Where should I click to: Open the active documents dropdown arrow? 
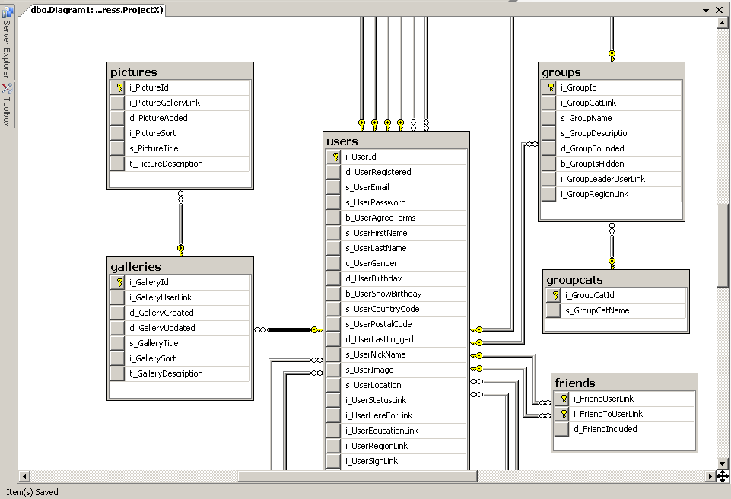tap(704, 10)
